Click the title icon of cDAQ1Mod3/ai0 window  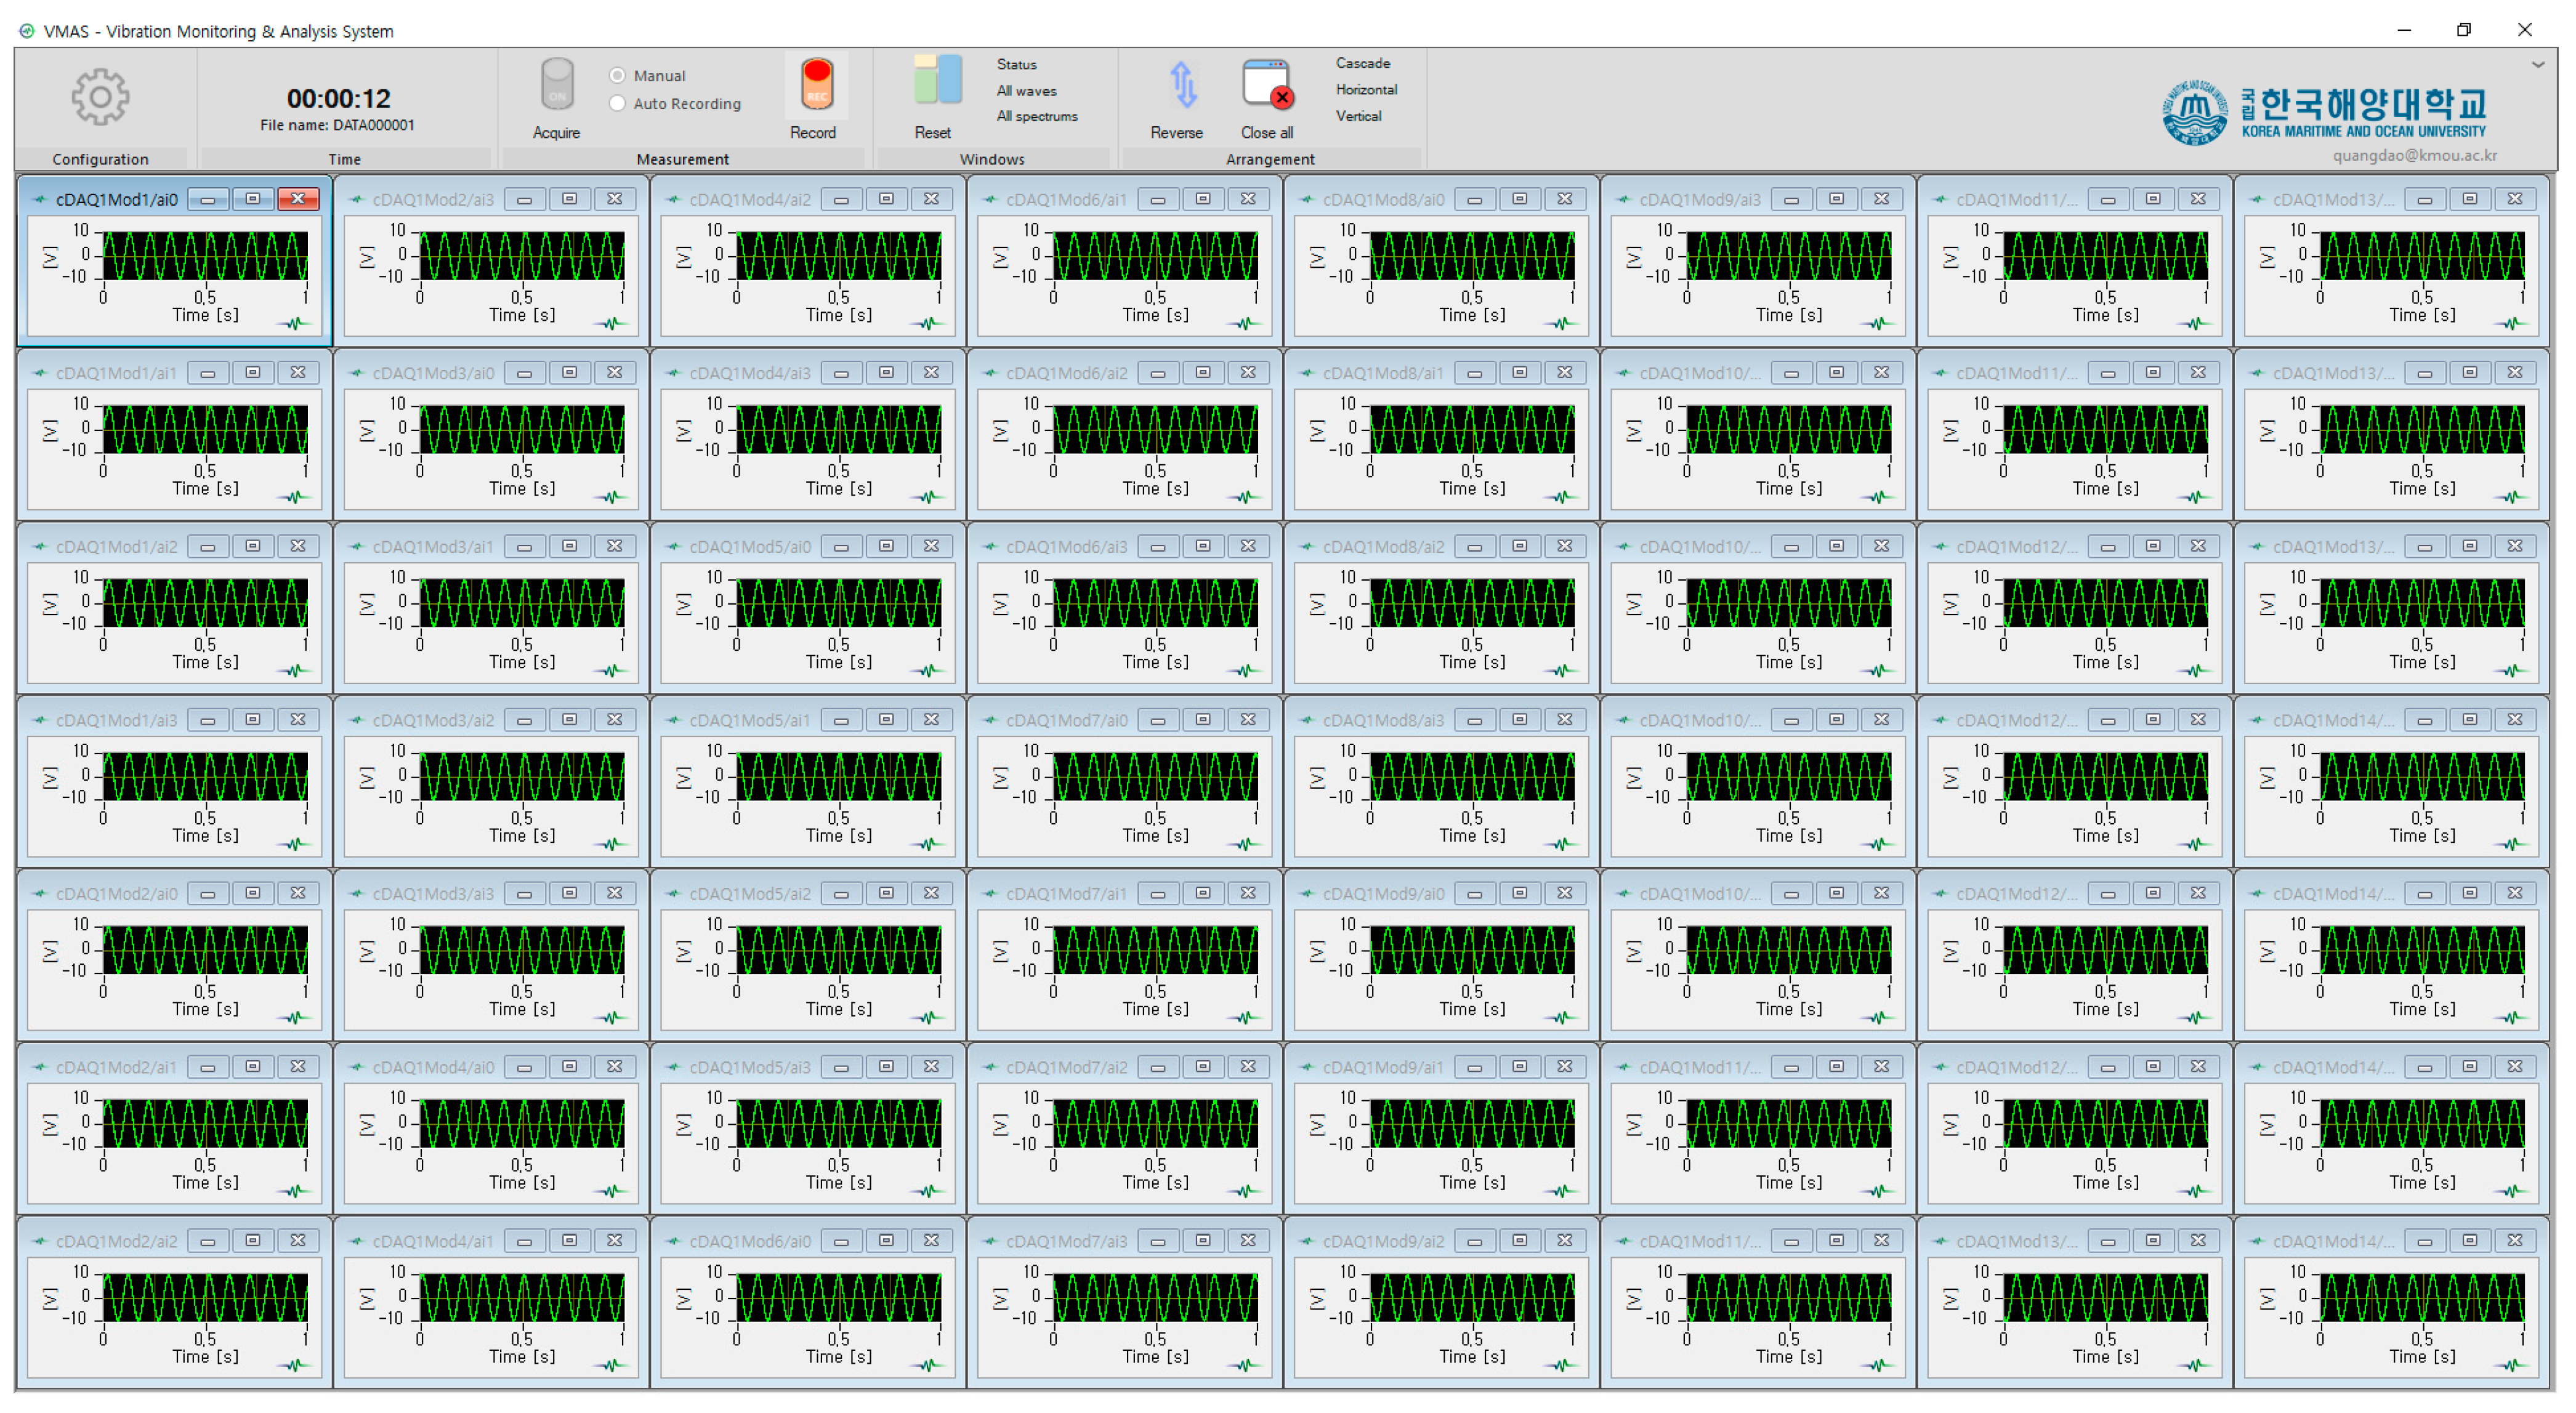tap(357, 373)
